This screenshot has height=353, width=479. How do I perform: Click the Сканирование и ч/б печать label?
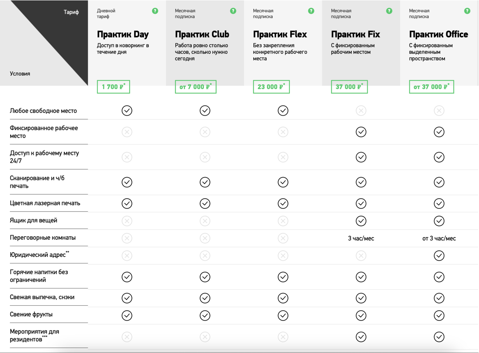(x=37, y=182)
